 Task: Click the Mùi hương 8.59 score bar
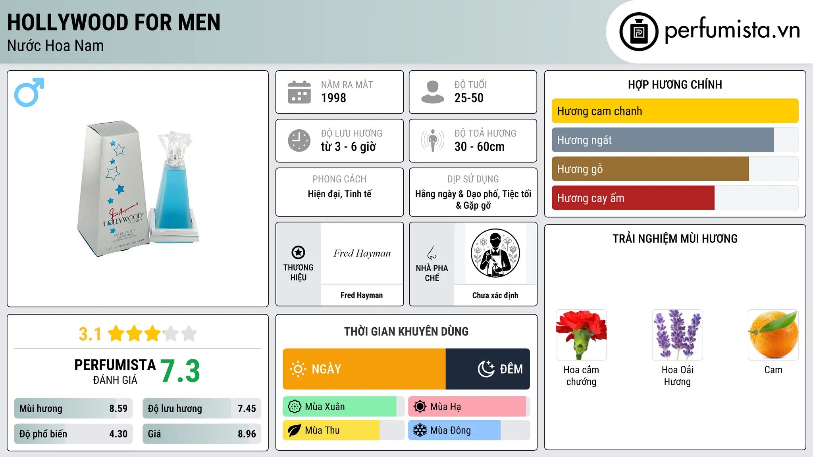73,409
